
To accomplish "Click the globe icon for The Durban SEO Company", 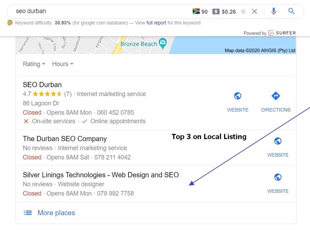I will point(278,141).
